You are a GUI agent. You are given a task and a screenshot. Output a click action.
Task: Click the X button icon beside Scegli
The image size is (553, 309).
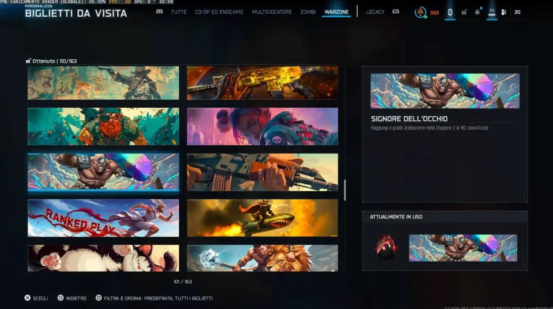pyautogui.click(x=28, y=298)
